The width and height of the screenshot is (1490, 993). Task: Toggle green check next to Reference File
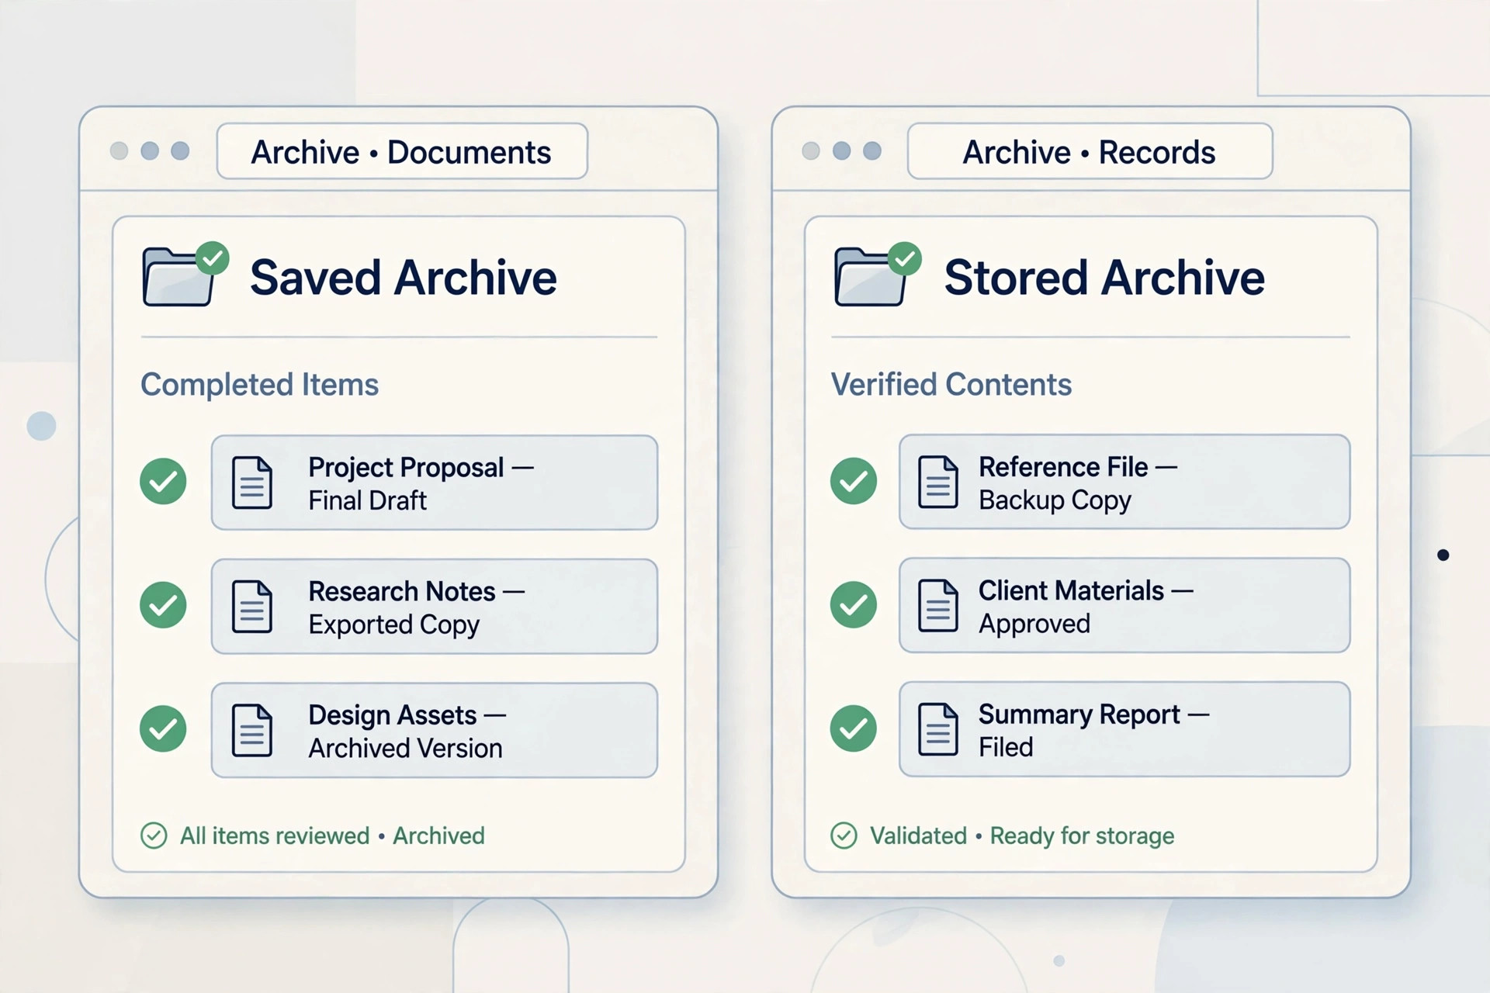pyautogui.click(x=854, y=481)
